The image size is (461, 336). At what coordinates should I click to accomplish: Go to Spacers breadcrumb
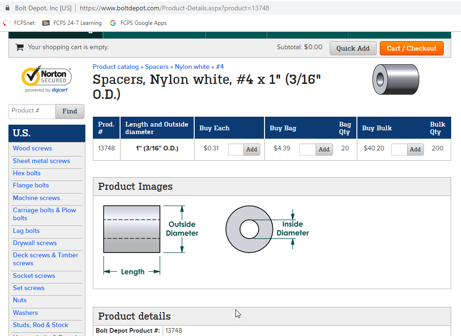click(157, 67)
